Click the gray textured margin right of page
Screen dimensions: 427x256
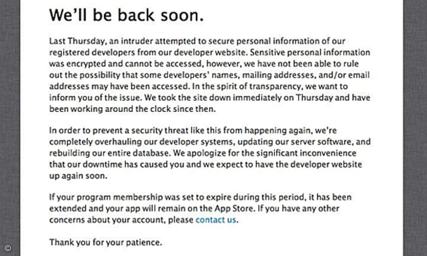[x=415, y=128]
